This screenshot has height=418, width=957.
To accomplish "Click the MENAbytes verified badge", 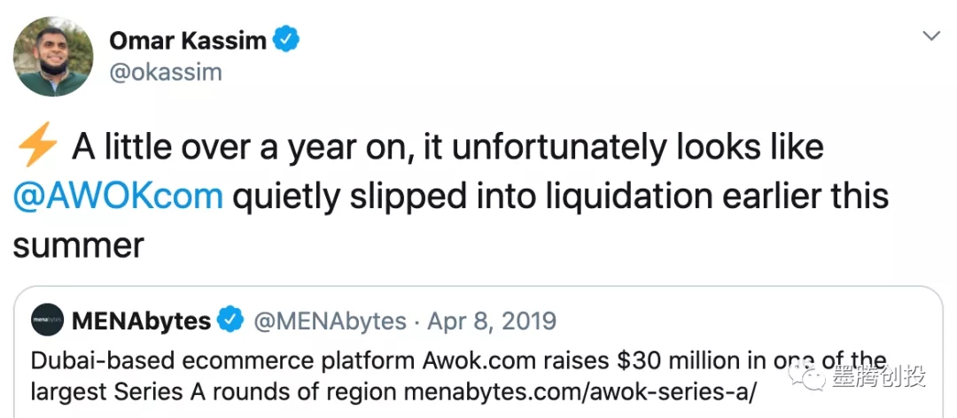I will [231, 321].
